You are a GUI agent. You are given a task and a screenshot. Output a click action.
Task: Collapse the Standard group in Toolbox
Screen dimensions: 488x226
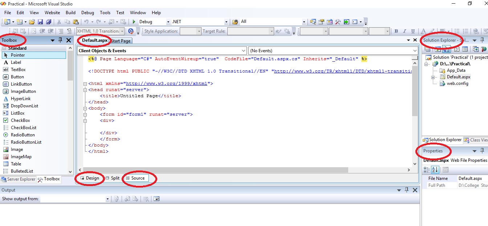coord(4,48)
